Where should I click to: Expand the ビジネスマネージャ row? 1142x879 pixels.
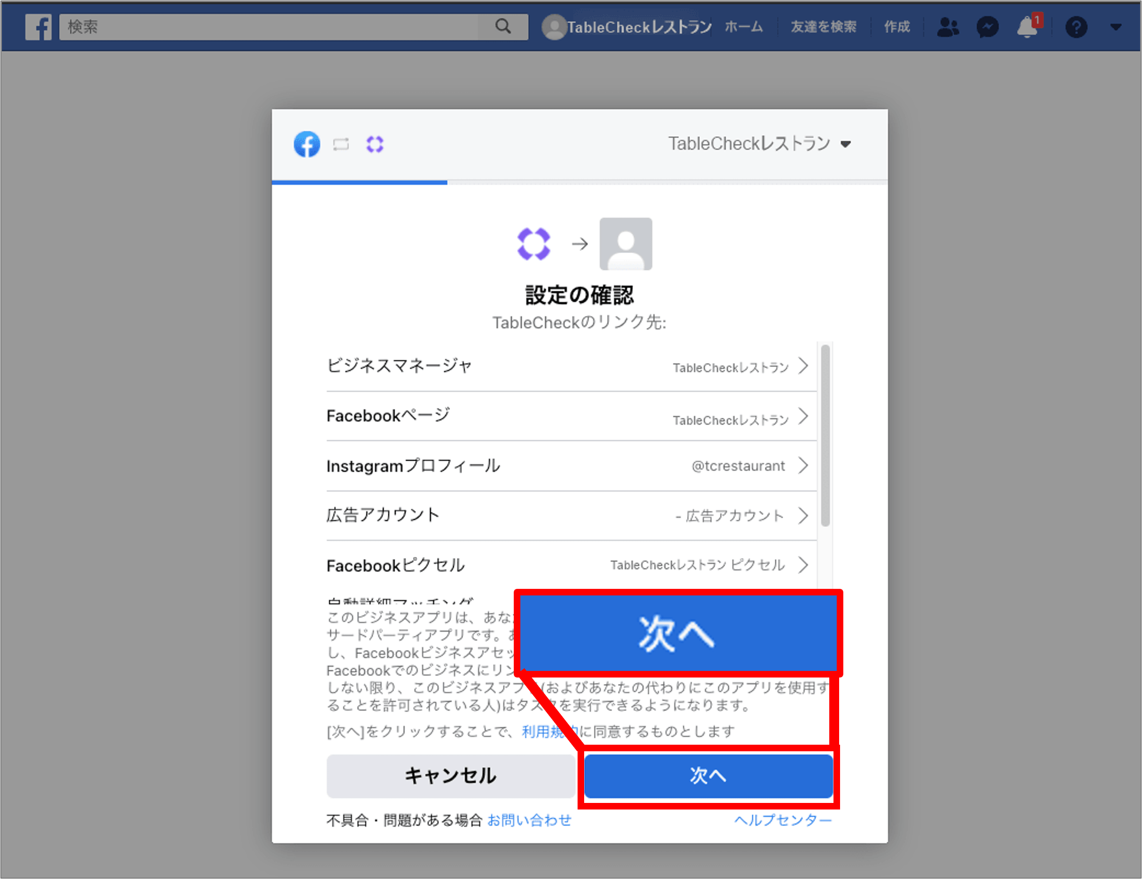tap(803, 365)
